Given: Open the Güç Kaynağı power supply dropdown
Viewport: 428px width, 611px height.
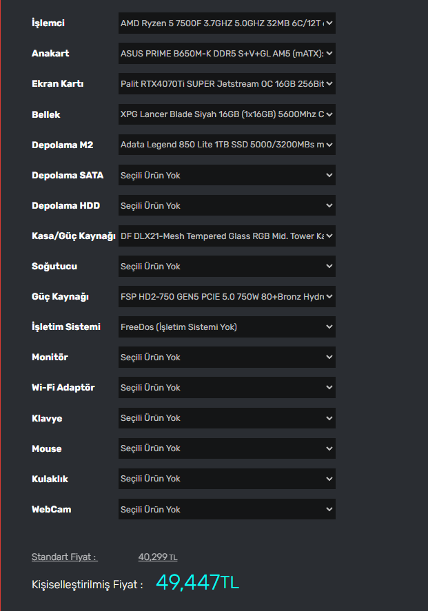Looking at the screenshot, I should pos(227,297).
